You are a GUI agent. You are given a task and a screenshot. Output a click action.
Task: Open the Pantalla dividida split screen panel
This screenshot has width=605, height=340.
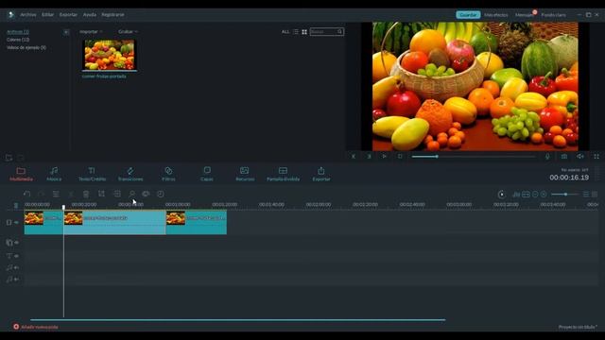283,174
